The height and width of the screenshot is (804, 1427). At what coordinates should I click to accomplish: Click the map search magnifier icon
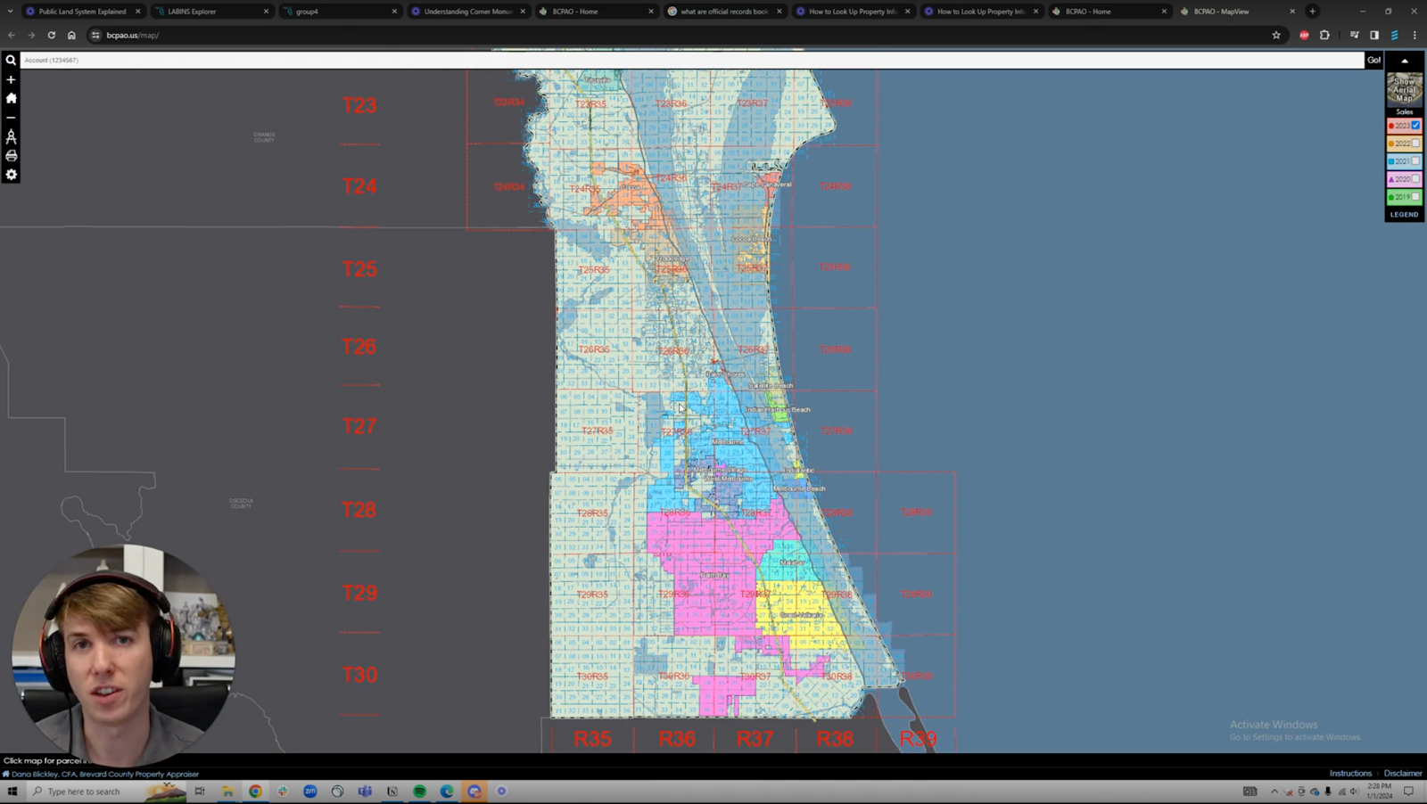pos(11,61)
